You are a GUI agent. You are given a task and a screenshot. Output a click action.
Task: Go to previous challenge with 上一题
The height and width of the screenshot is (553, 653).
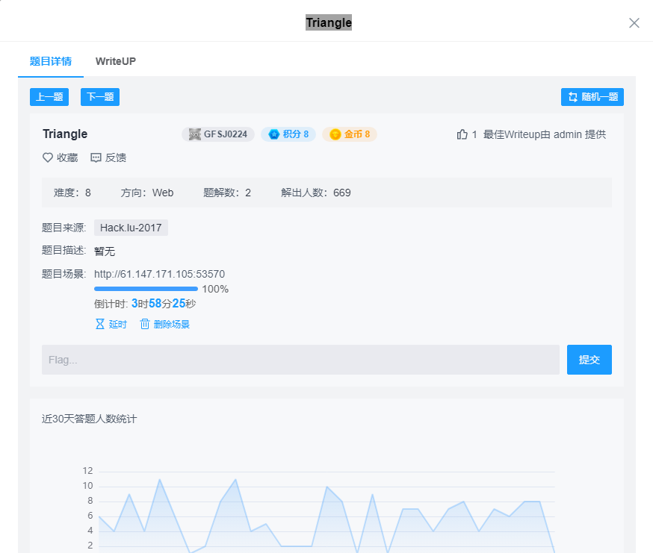(49, 97)
